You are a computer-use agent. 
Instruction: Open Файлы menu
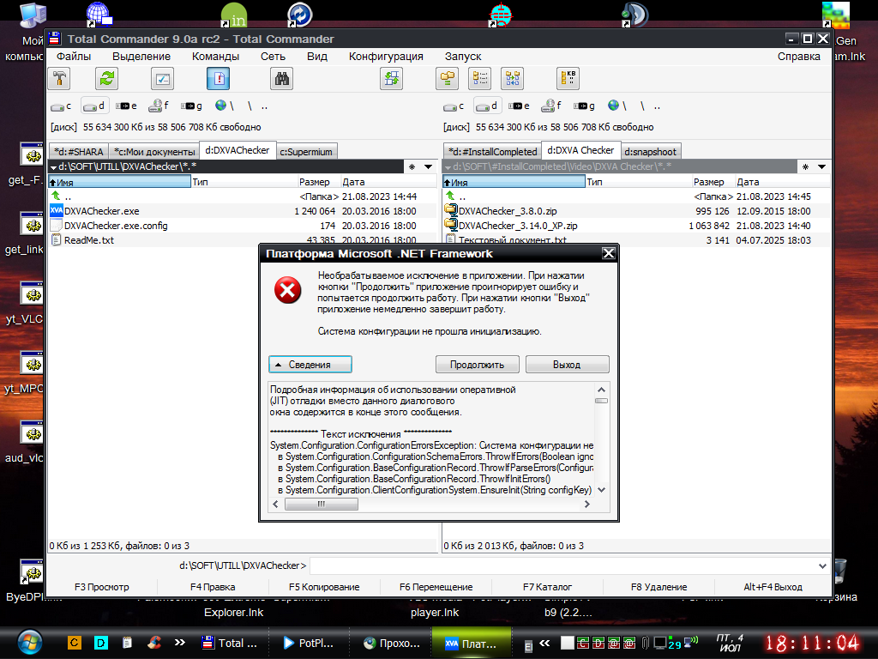(74, 57)
